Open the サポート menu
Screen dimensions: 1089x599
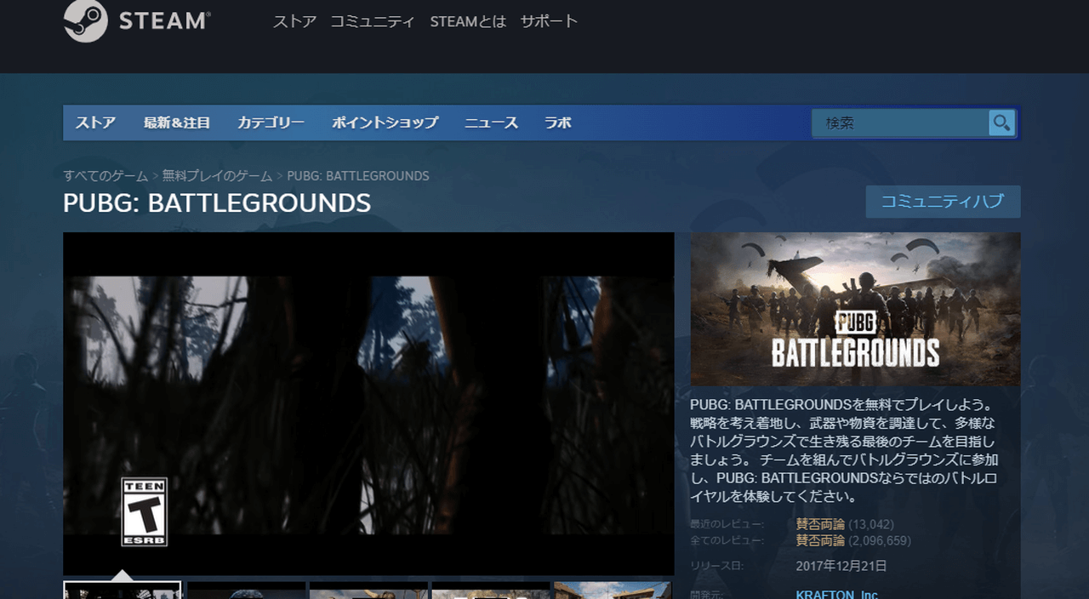(x=549, y=21)
